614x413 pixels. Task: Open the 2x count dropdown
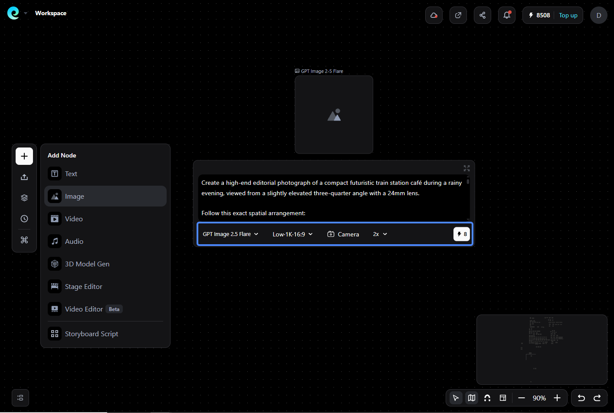point(380,234)
